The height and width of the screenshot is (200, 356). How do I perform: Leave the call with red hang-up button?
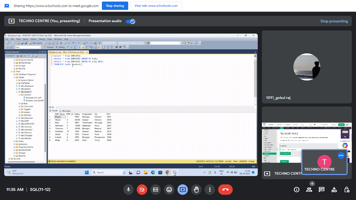tap(225, 190)
